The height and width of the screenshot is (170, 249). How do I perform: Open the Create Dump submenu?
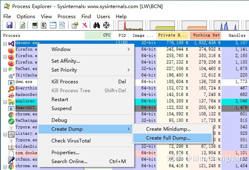86,129
